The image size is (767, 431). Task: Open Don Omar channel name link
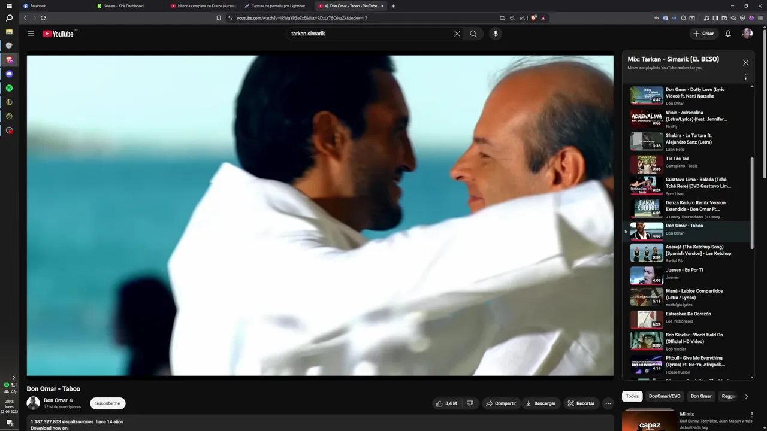pos(56,400)
